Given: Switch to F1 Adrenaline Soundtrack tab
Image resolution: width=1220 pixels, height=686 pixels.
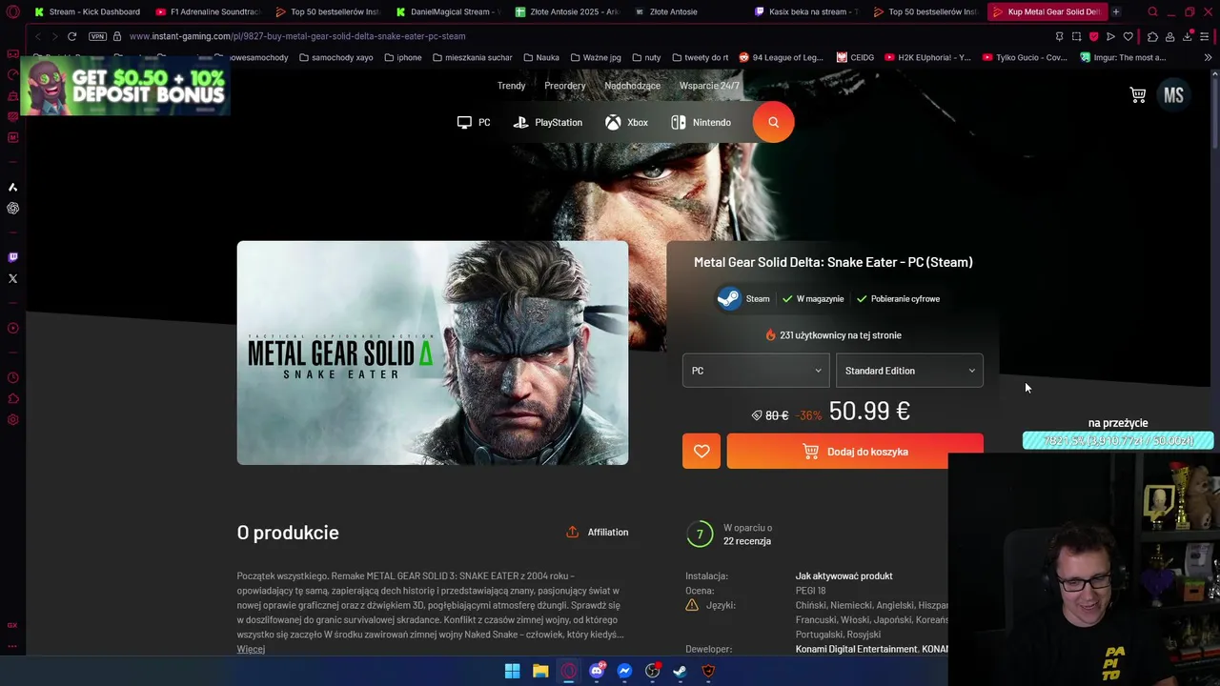Looking at the screenshot, I should pyautogui.click(x=208, y=11).
